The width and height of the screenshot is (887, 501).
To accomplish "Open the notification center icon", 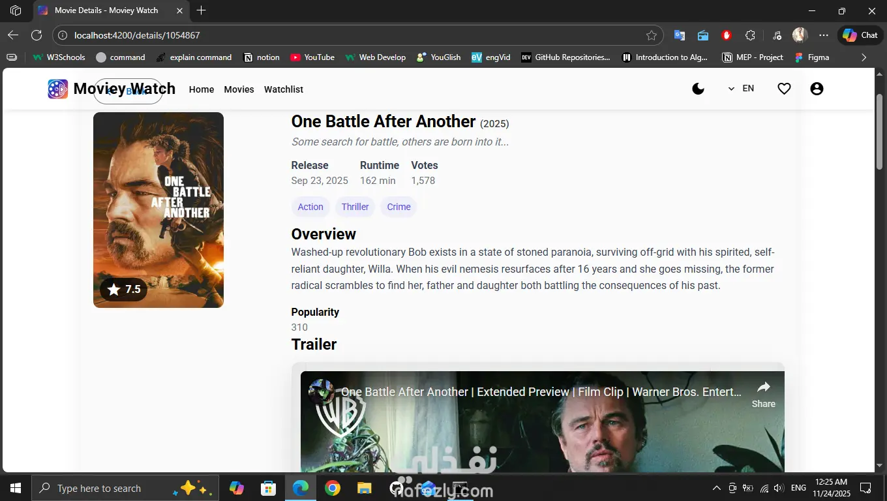I will (x=866, y=488).
